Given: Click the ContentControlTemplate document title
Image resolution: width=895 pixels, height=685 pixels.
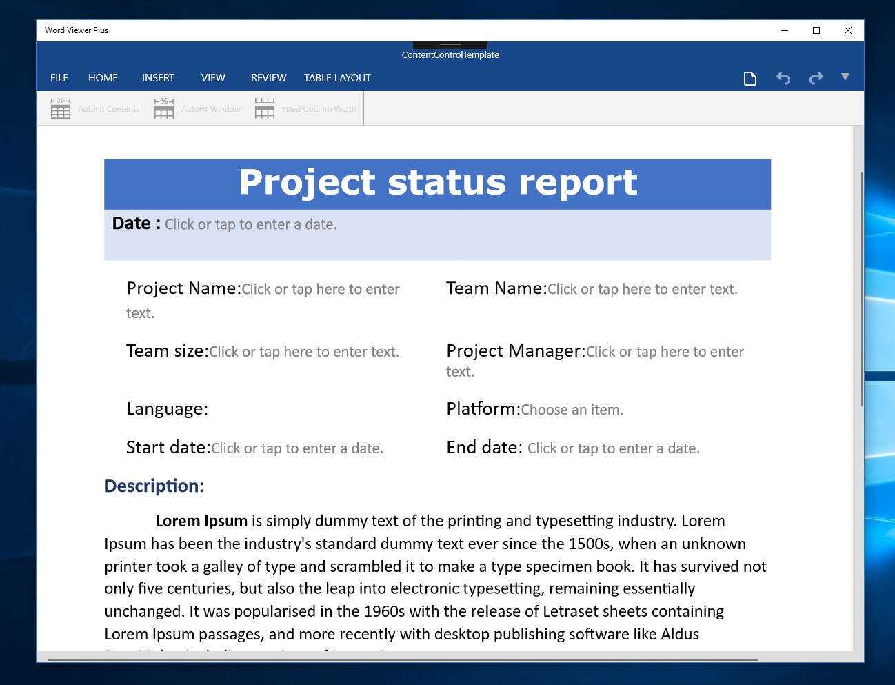Looking at the screenshot, I should (450, 55).
